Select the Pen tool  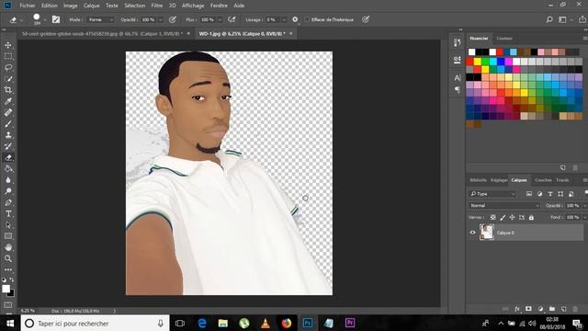[x=8, y=202]
